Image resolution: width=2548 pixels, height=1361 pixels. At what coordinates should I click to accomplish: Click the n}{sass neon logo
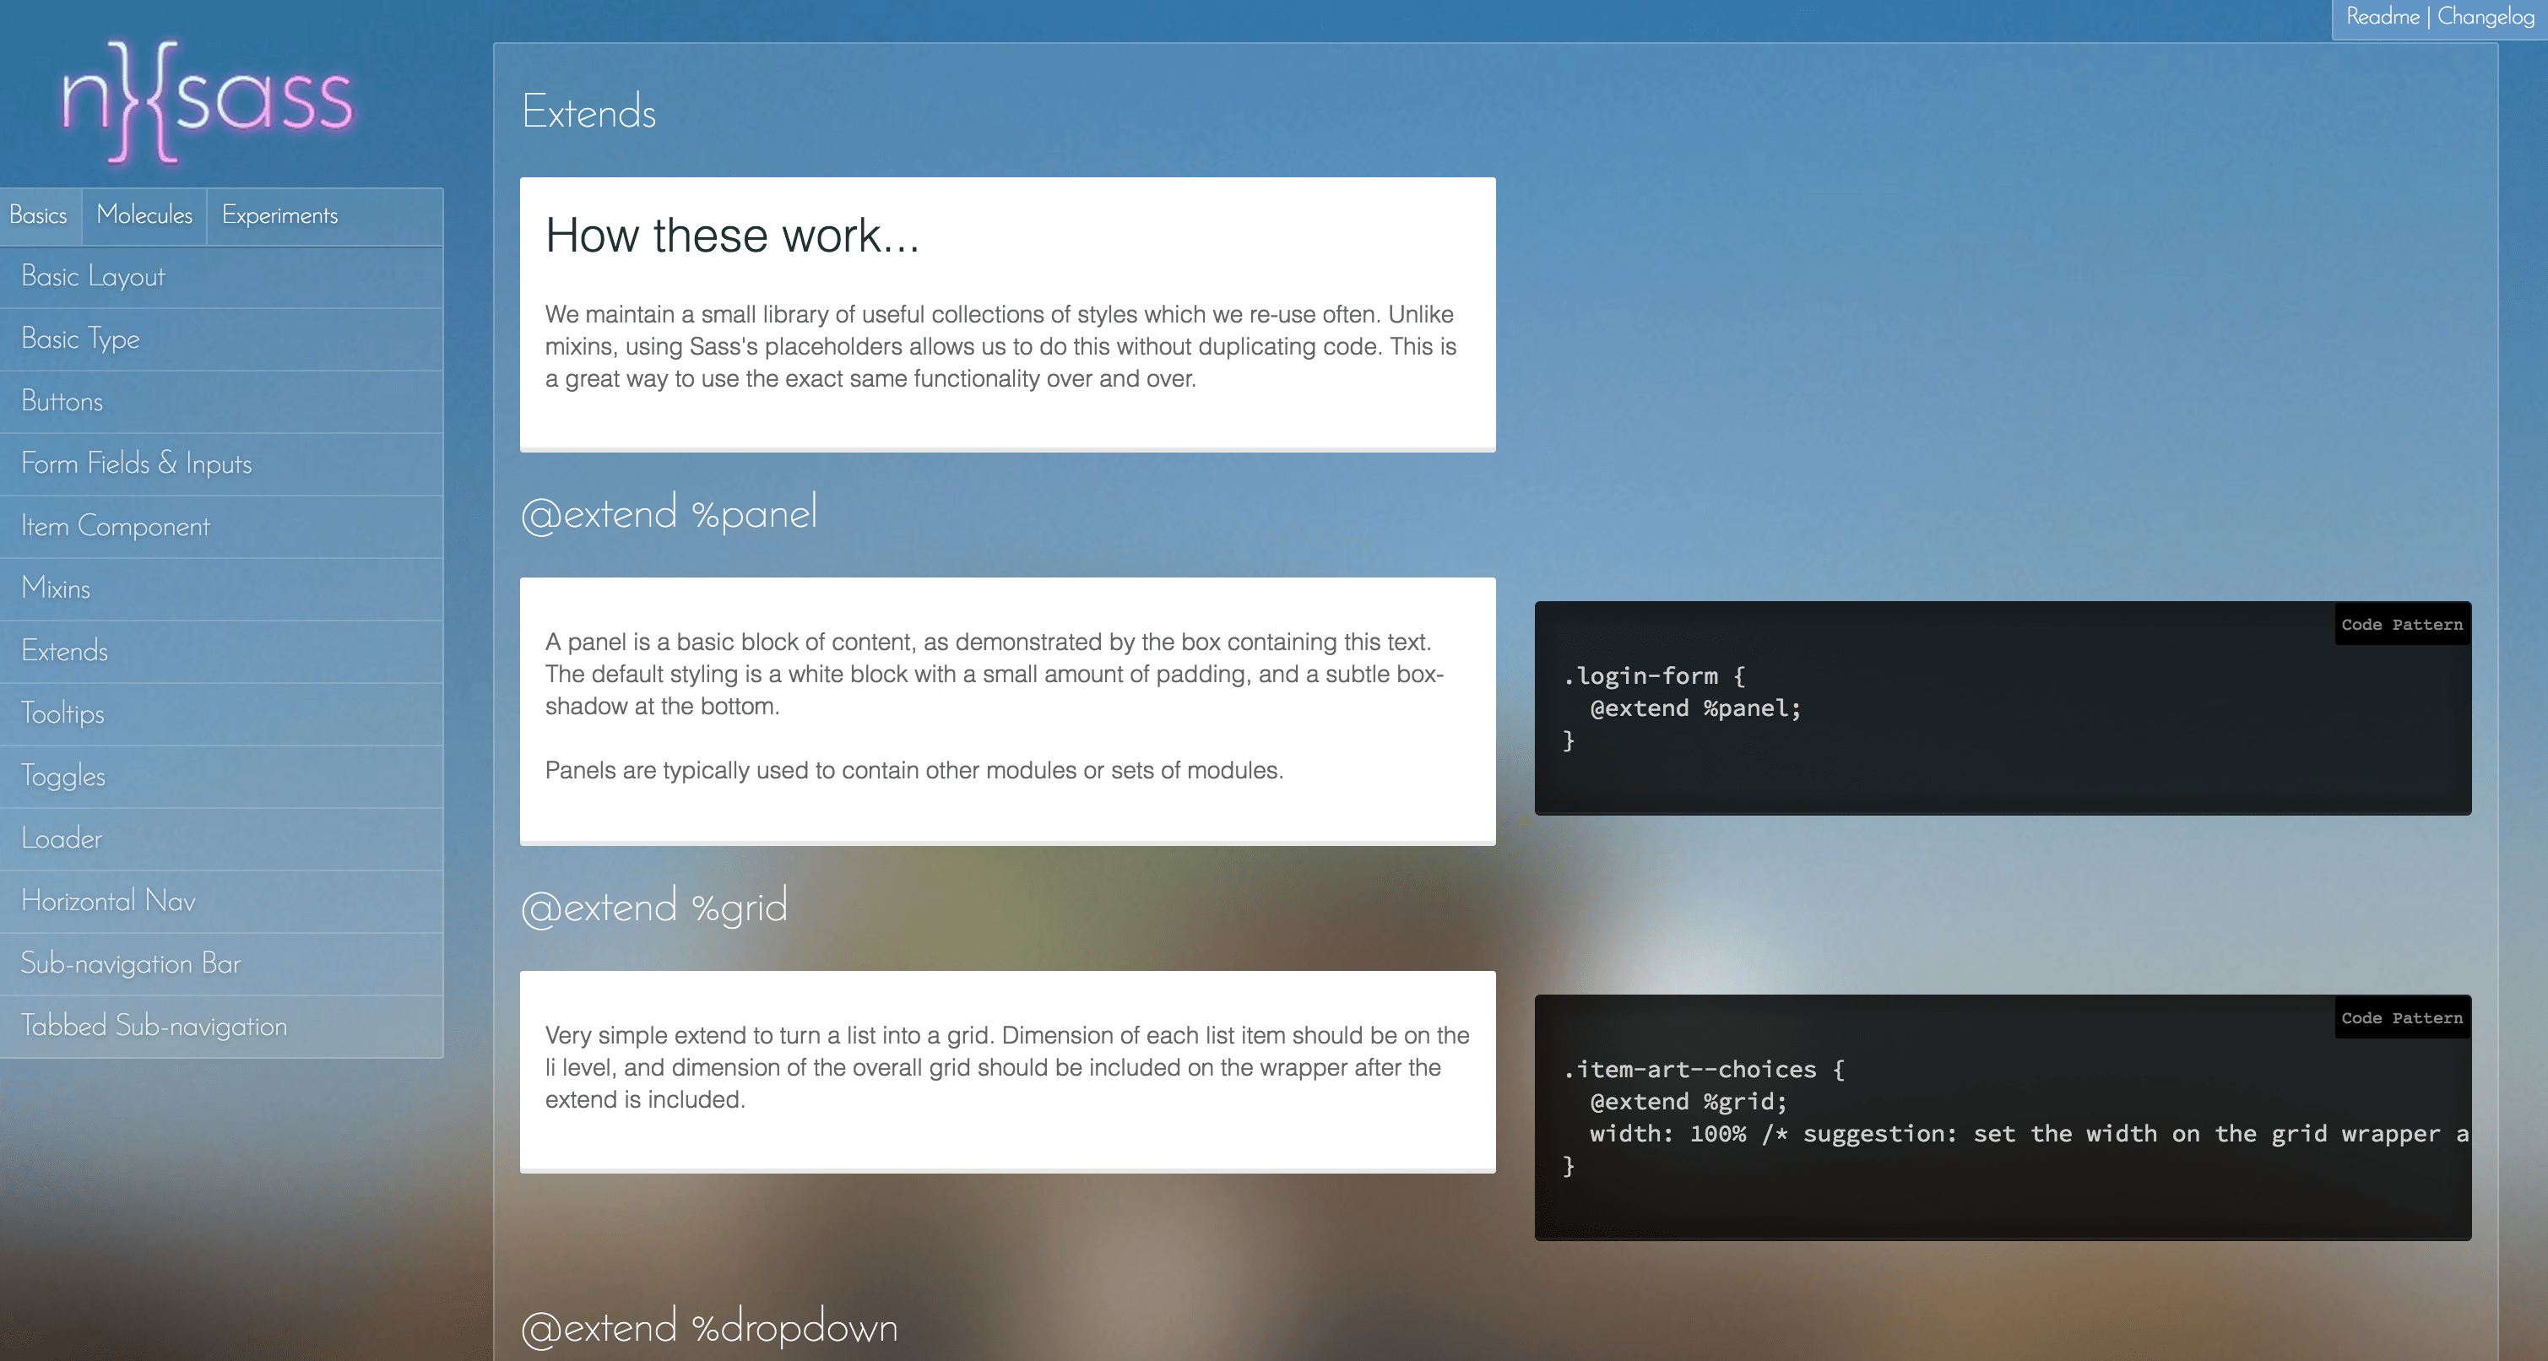coord(207,100)
